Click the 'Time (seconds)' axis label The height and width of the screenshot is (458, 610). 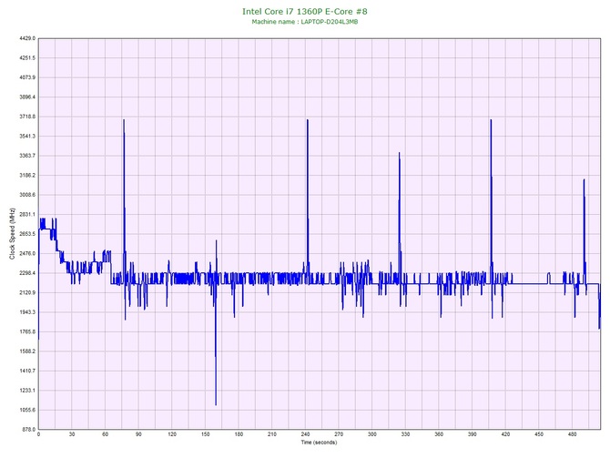[x=319, y=443]
